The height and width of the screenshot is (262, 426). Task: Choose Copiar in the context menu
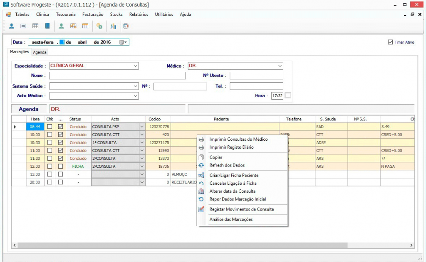point(216,157)
